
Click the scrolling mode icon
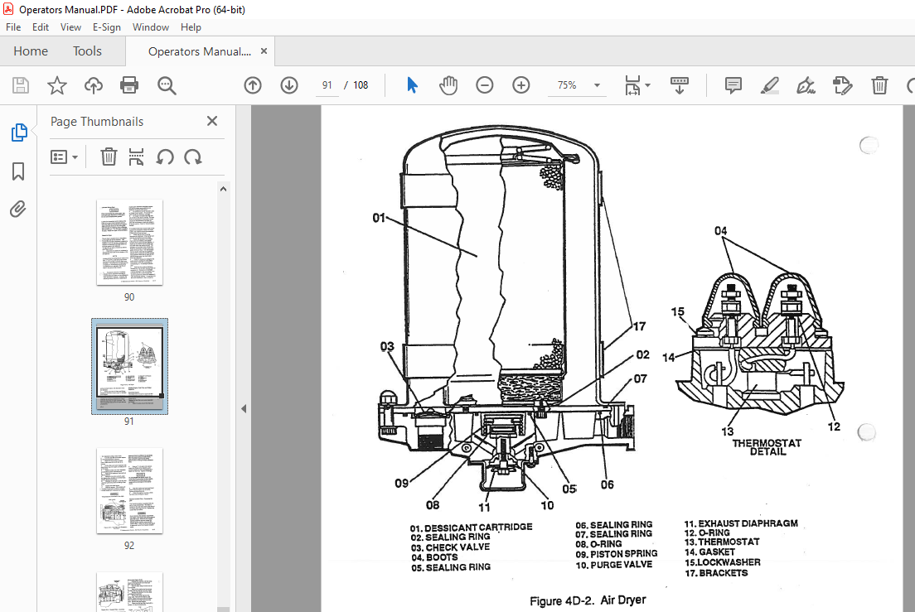pos(680,85)
